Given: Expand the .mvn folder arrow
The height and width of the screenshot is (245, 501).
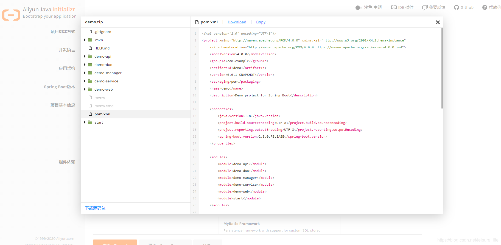Looking at the screenshot, I should (85, 40).
